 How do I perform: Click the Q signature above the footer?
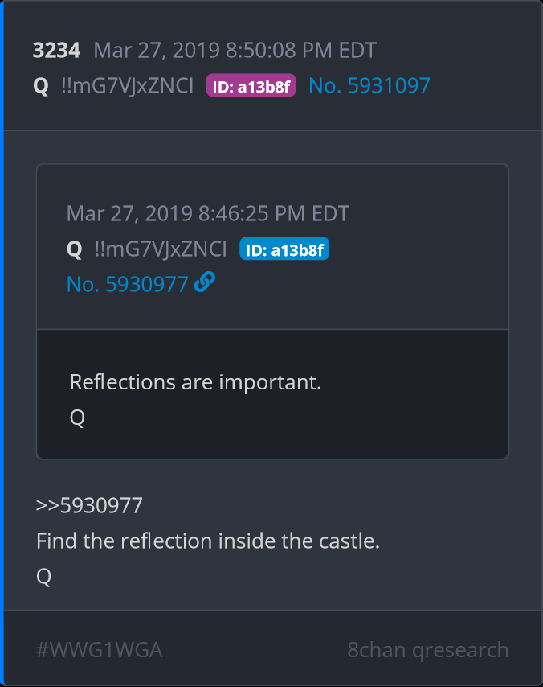tap(43, 576)
